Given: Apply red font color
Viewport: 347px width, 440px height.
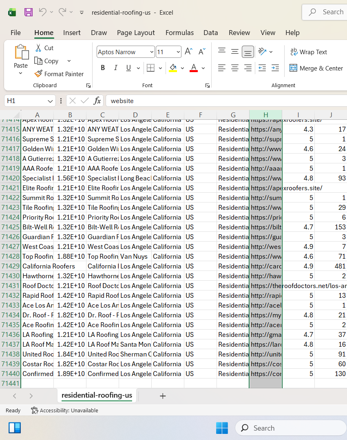Looking at the screenshot, I should [x=194, y=68].
